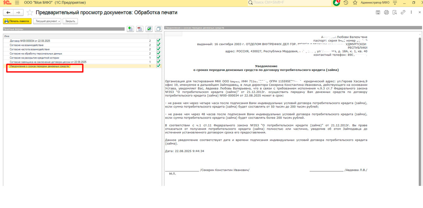Viewport: 423px width, 208px height.
Task: Toggle checkbox for Согласие на раскрытие кредитной истории
Action: coord(158,58)
